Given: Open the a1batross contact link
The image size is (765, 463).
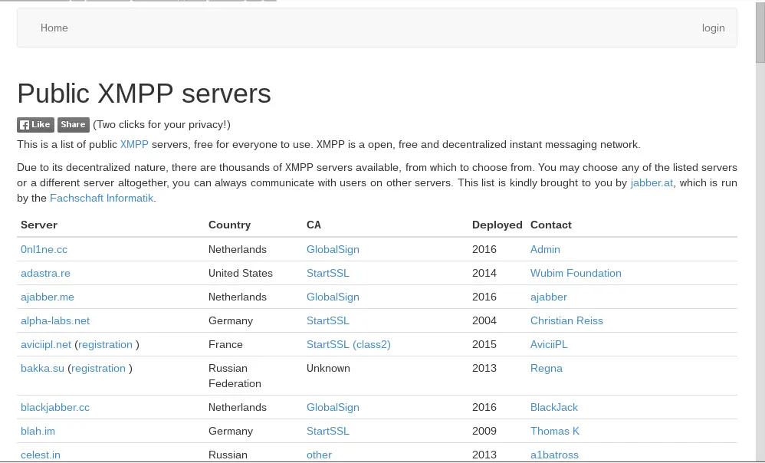Looking at the screenshot, I should (554, 455).
